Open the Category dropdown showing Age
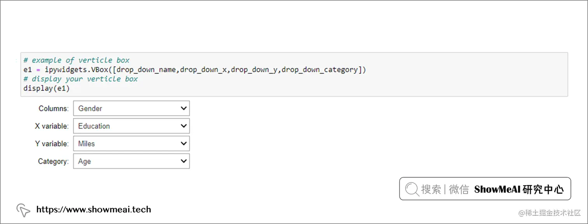Screen dimensions: 588x224 point(131,161)
